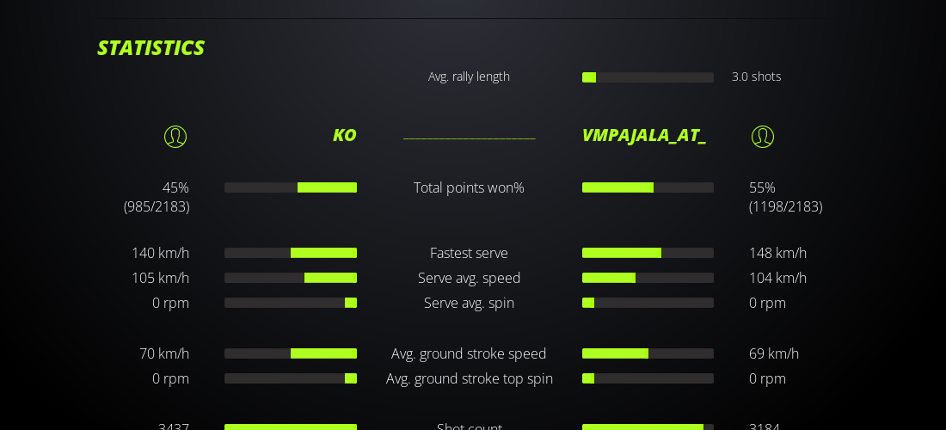
Task: Click the Fastest serve label
Action: pos(469,253)
